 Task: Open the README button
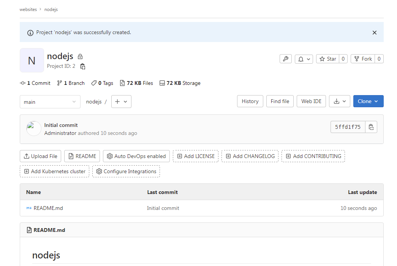(x=82, y=156)
